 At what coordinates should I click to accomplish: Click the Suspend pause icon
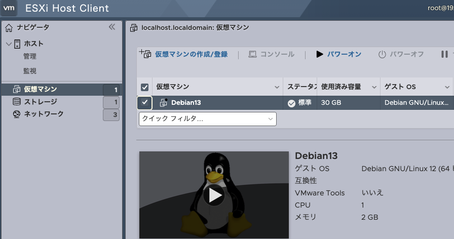[x=444, y=54]
